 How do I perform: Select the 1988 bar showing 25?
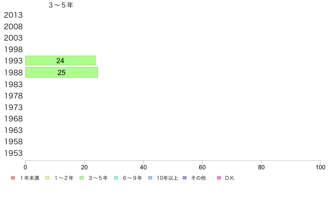[62, 72]
